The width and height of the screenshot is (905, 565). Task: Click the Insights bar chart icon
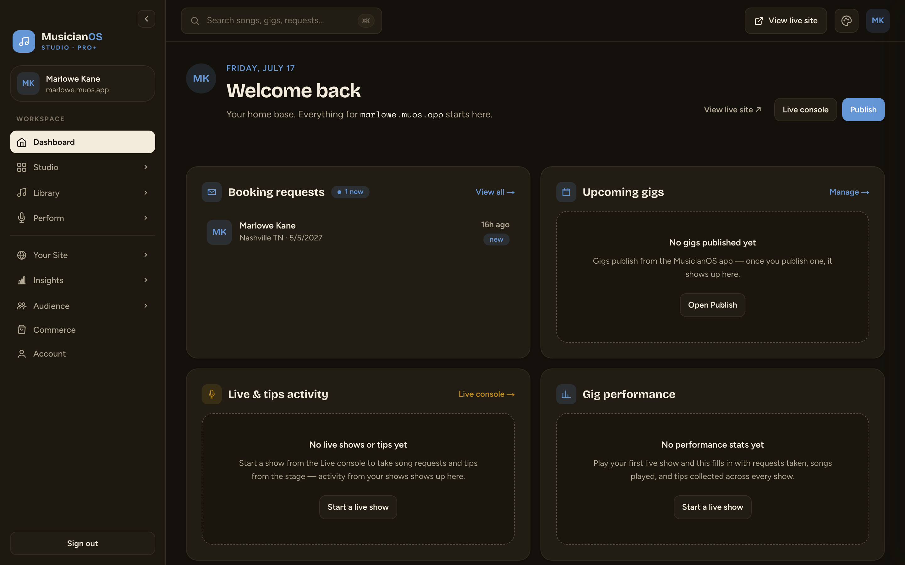pyautogui.click(x=22, y=280)
